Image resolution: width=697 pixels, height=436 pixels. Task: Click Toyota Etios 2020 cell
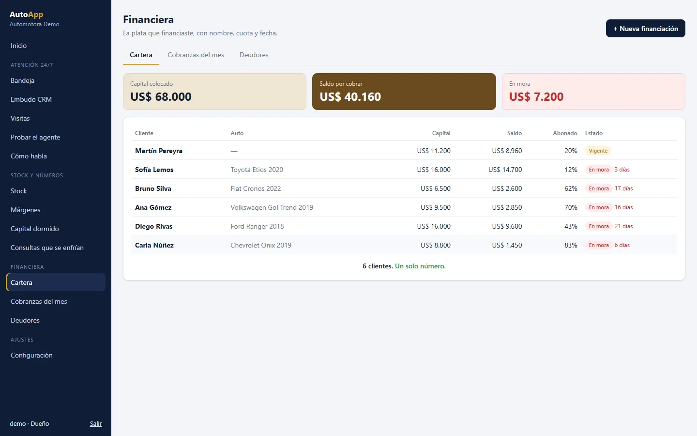point(257,170)
